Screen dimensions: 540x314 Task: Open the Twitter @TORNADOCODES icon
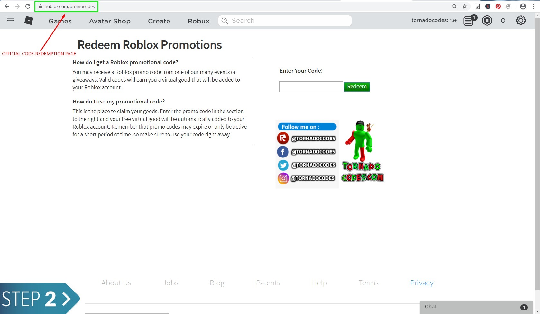(x=283, y=165)
